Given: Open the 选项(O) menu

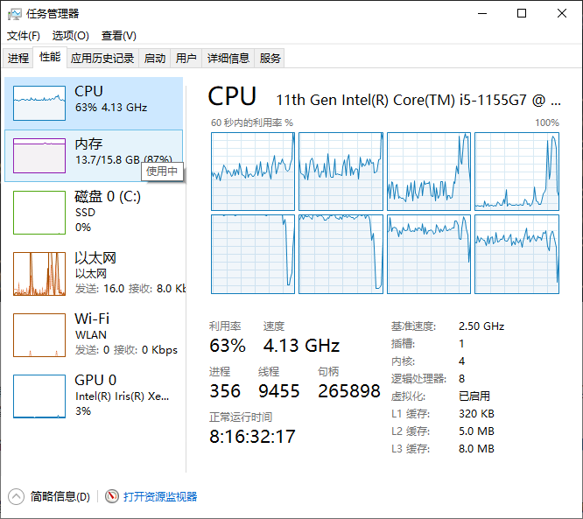Looking at the screenshot, I should pos(70,36).
